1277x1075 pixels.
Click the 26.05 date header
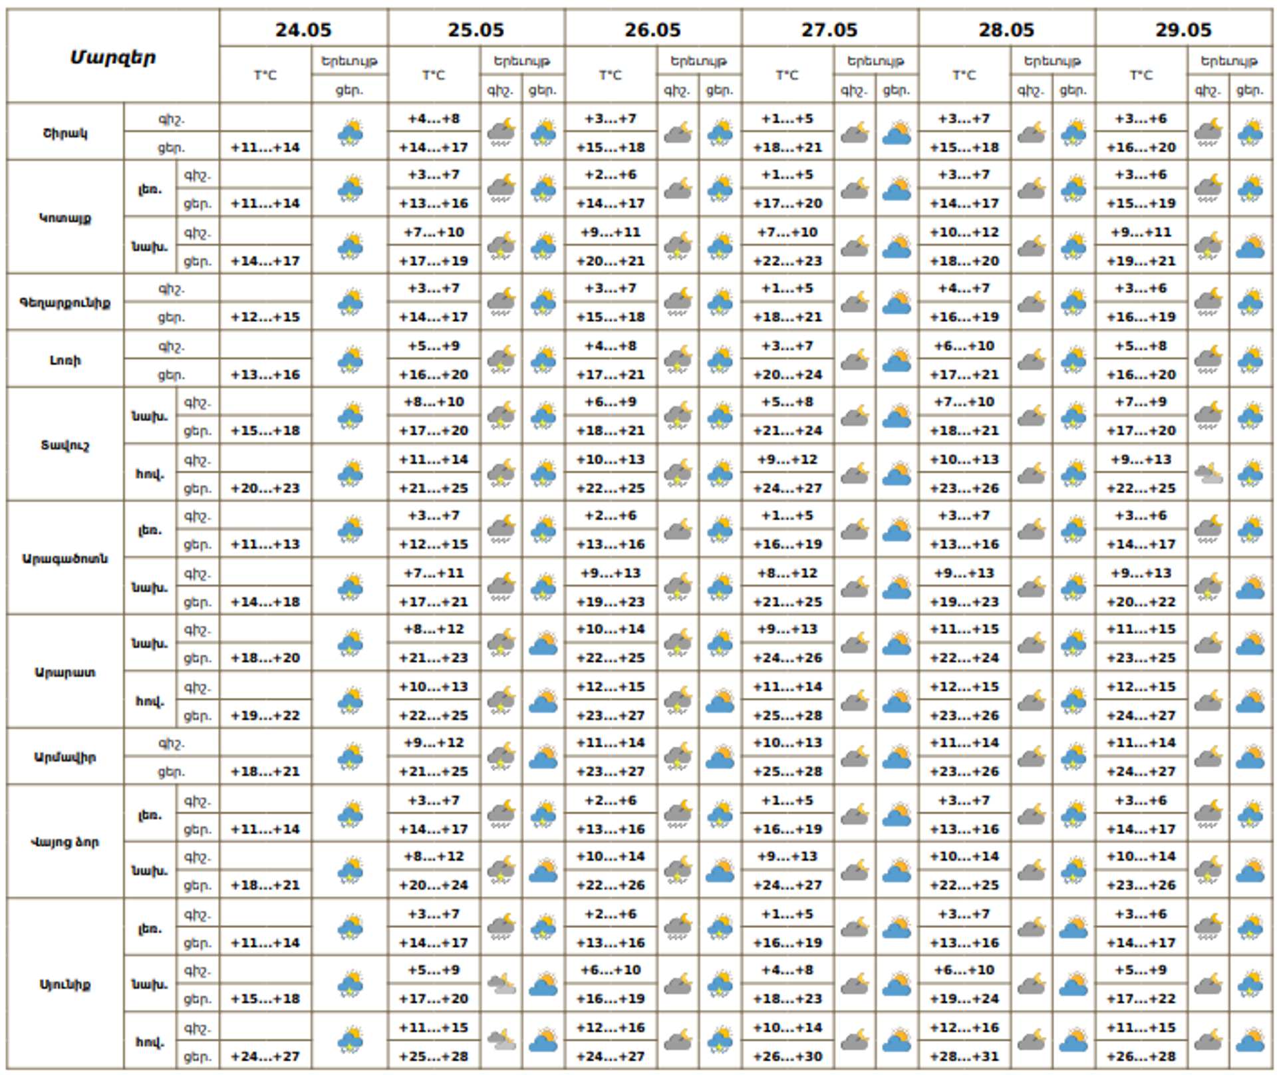click(653, 30)
